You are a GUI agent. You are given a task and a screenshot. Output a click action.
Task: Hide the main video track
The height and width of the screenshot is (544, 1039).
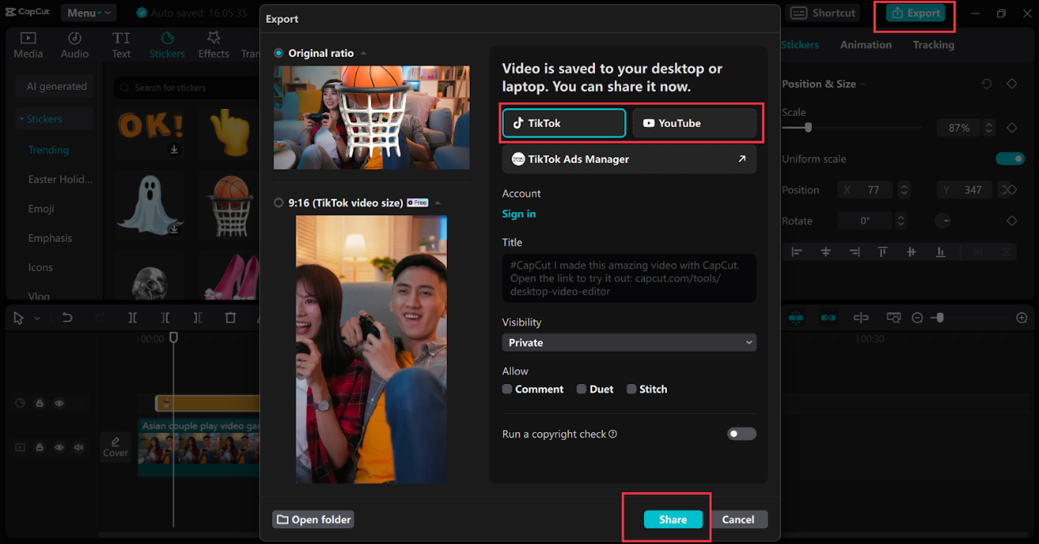(x=59, y=447)
